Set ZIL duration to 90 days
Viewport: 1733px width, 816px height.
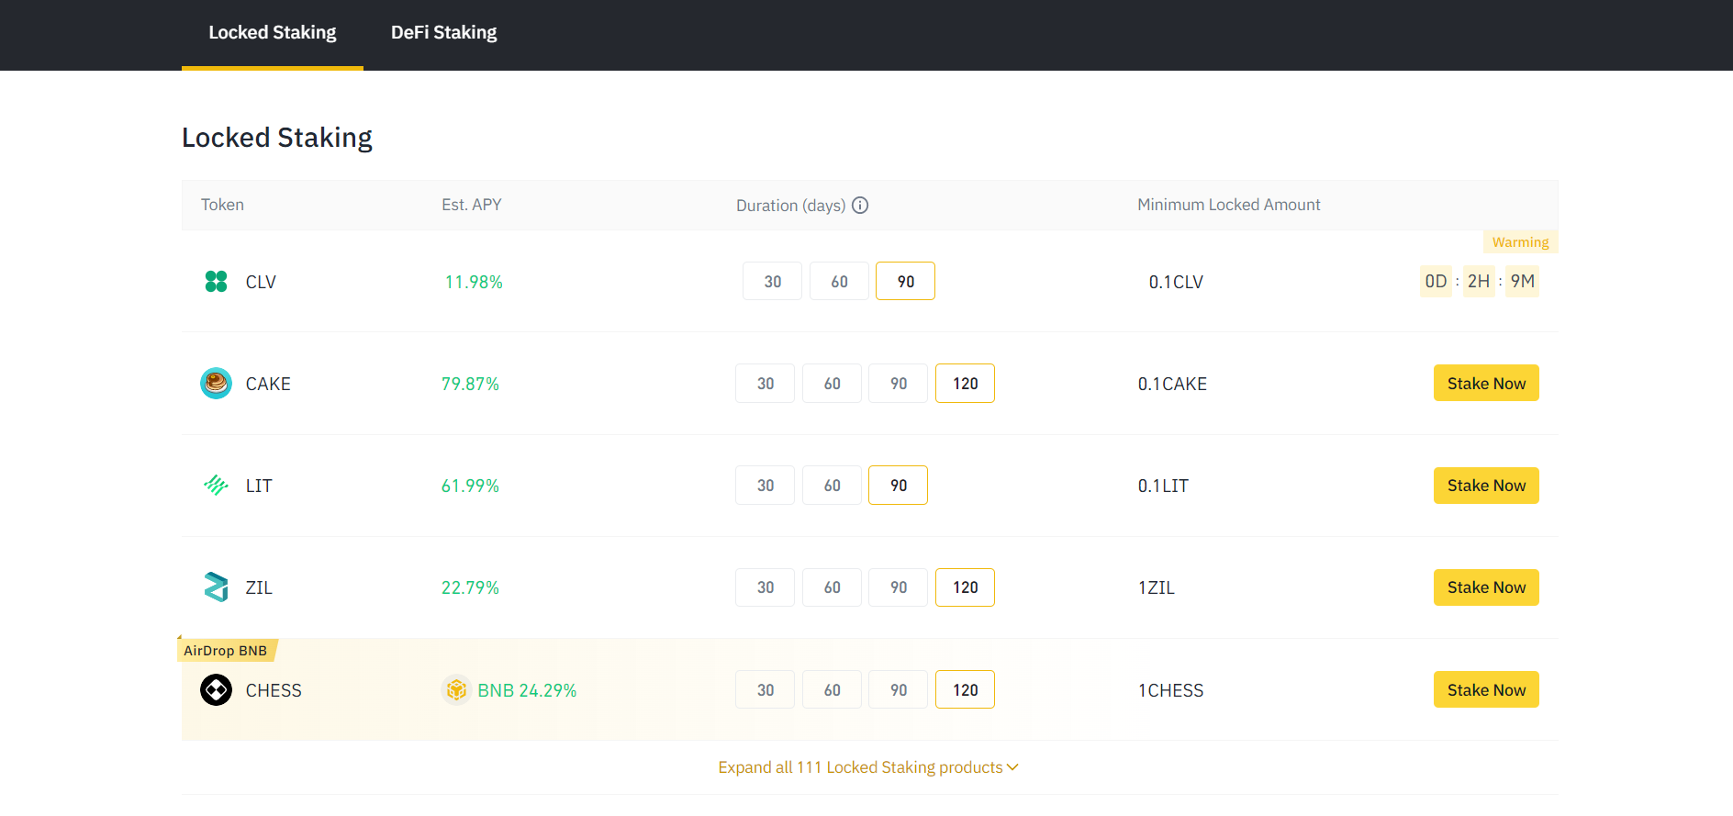click(898, 587)
